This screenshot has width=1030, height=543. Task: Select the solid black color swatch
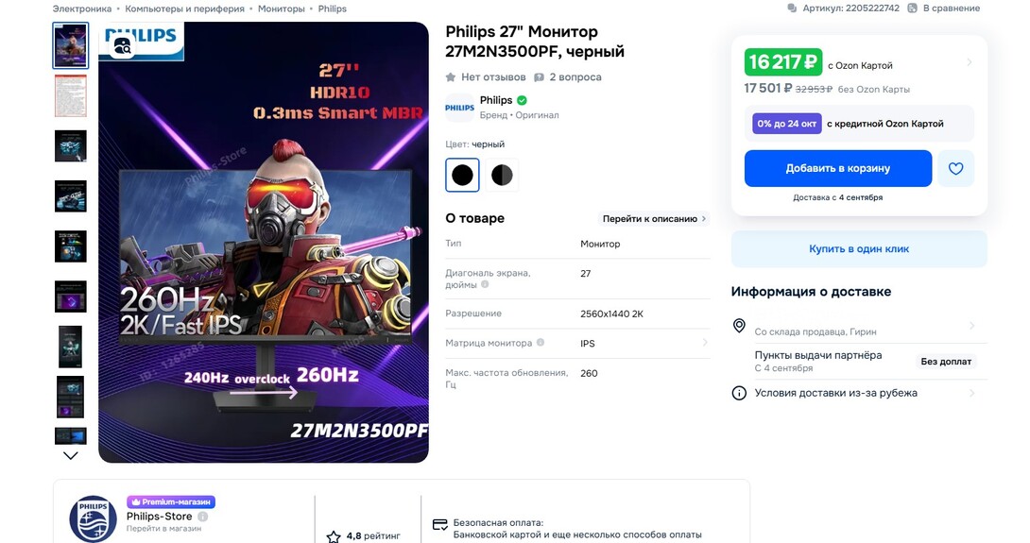462,176
